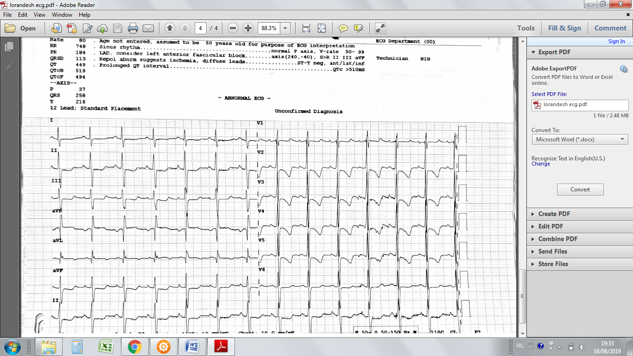
Task: Expand the Store Files section
Action: pos(580,264)
